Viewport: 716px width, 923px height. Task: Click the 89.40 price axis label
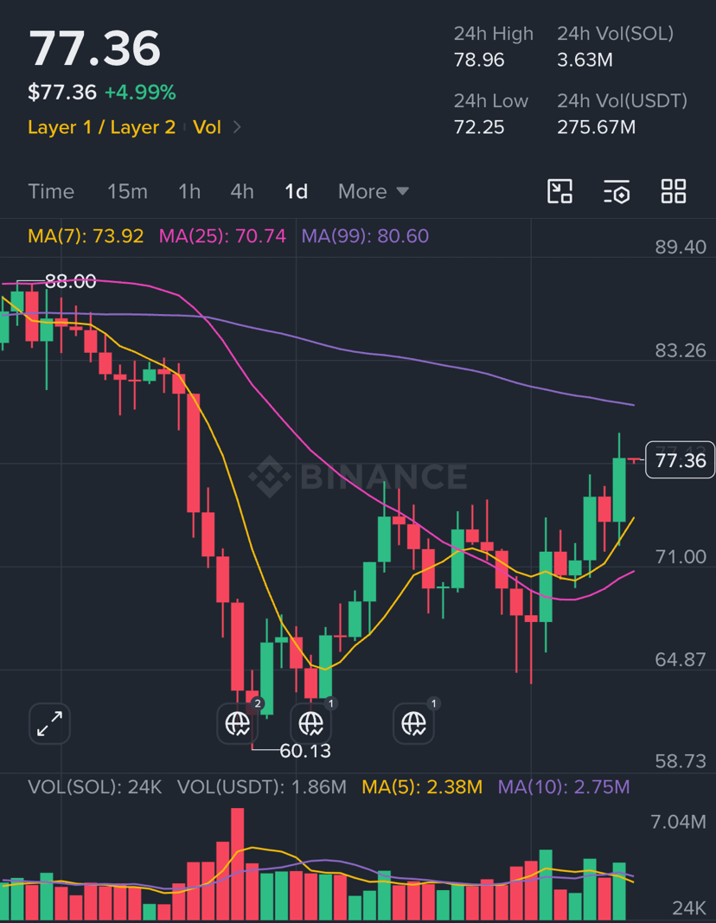point(681,247)
